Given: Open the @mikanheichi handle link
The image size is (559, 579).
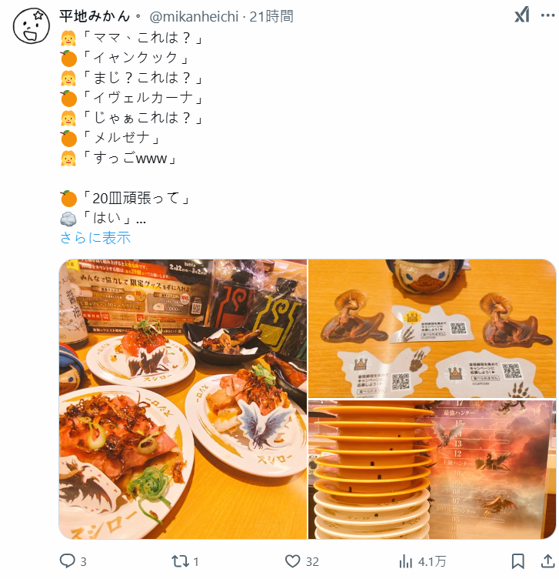Looking at the screenshot, I should 194,17.
